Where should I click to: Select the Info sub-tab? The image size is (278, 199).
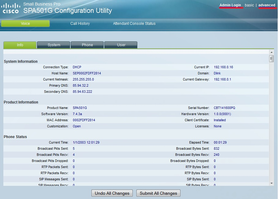click(x=20, y=45)
